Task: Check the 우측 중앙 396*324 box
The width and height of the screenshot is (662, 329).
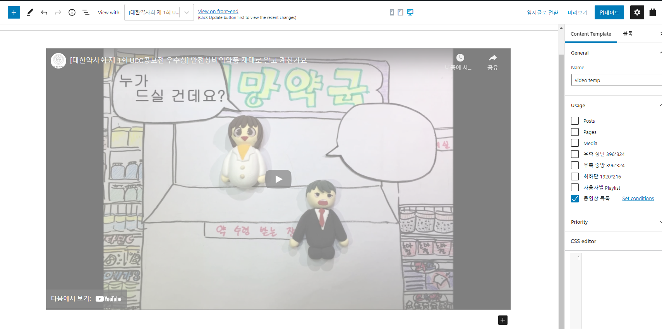Action: 575,165
